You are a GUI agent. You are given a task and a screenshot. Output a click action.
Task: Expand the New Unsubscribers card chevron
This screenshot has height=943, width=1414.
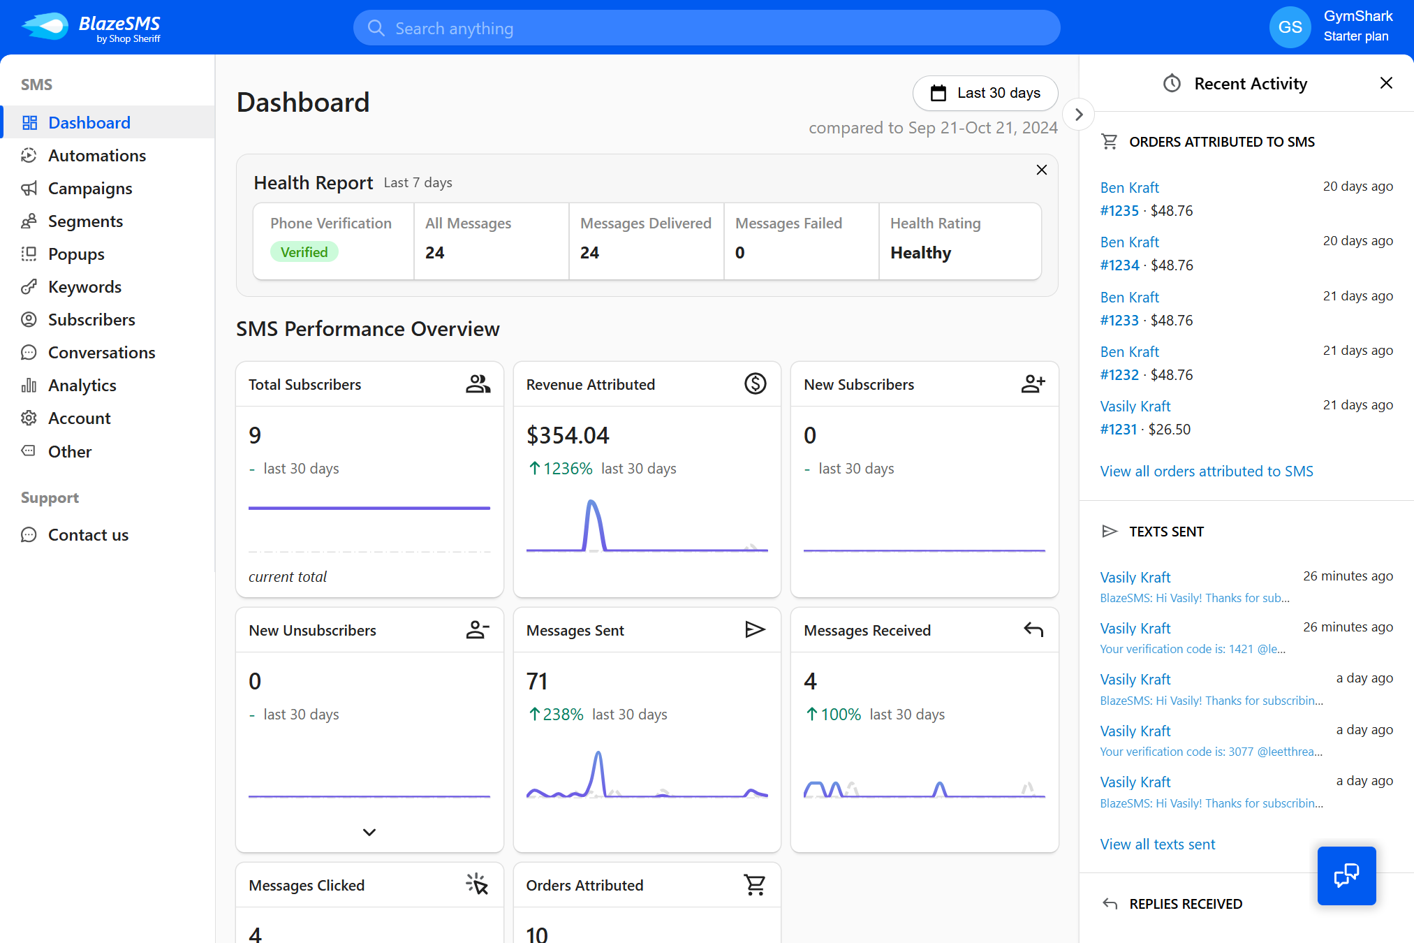coord(369,832)
